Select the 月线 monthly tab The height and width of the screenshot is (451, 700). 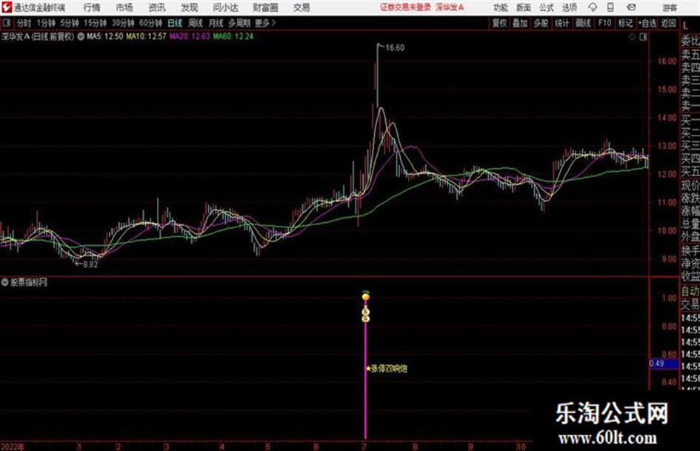click(216, 23)
